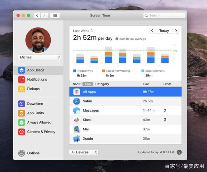This screenshot has height=172, width=207.
Task: Click the 2h 5m Safari time
Action: tap(148, 101)
